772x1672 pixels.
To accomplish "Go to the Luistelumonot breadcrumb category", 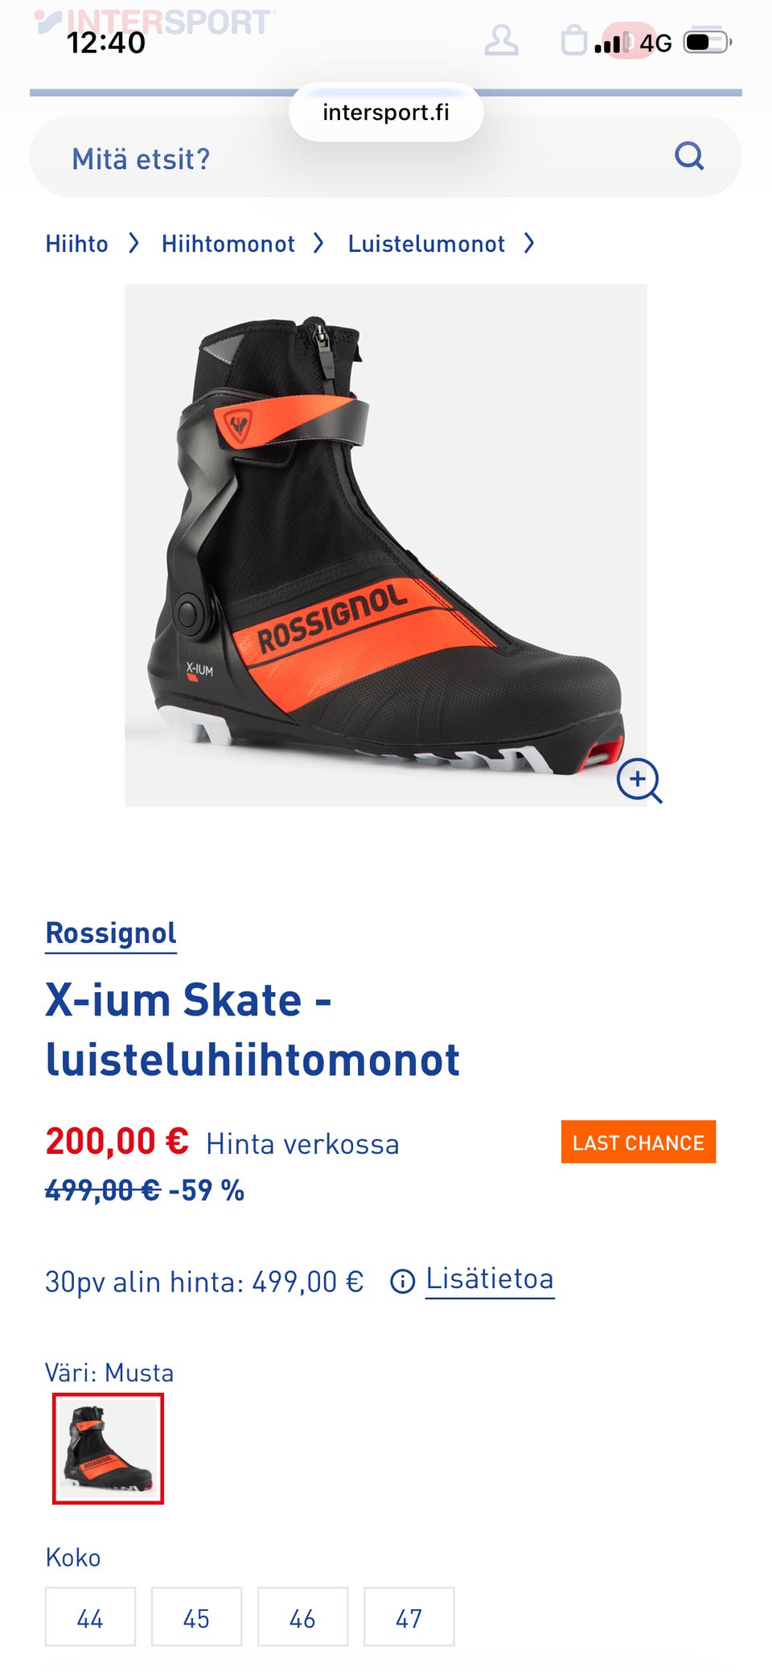I will 426,244.
